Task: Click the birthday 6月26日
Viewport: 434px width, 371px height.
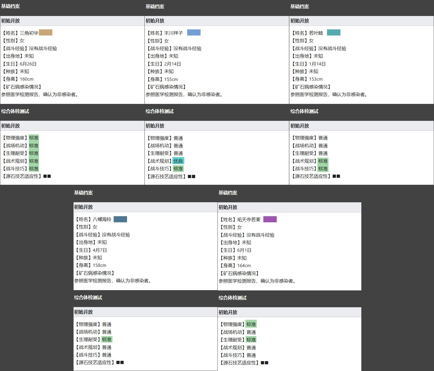Action: coord(28,64)
